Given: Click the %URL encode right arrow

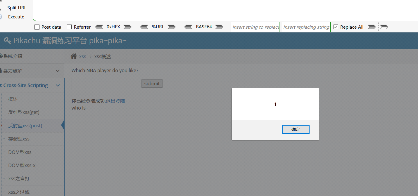Looking at the screenshot, I should [172, 27].
